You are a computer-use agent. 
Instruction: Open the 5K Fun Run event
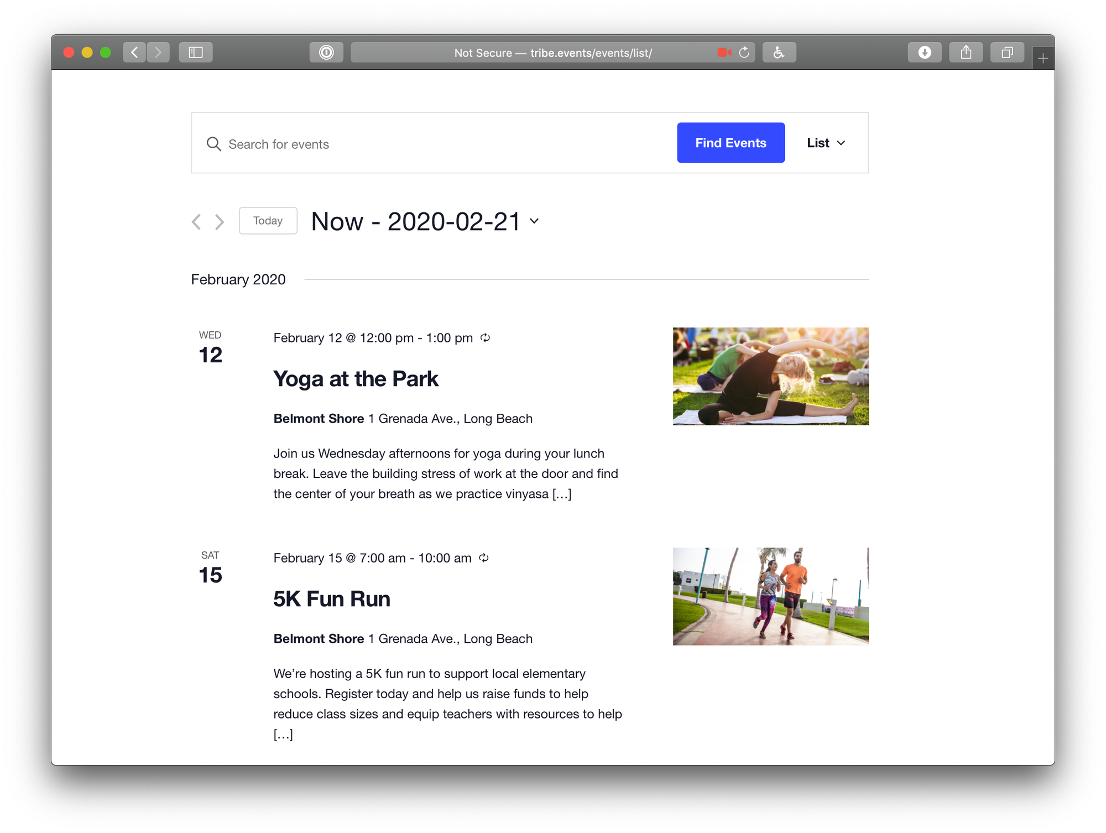pos(331,598)
